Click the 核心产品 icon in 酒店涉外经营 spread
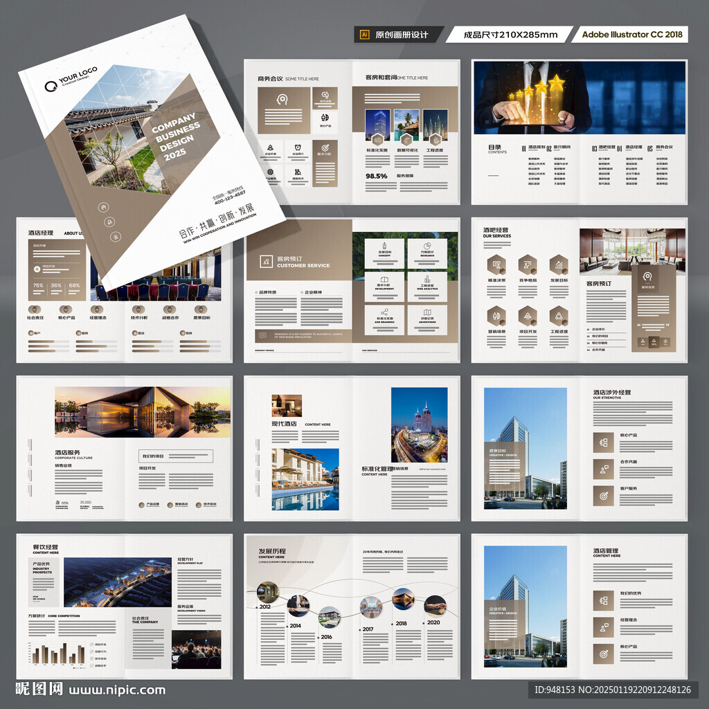Viewport: 709px width, 709px height. (604, 442)
